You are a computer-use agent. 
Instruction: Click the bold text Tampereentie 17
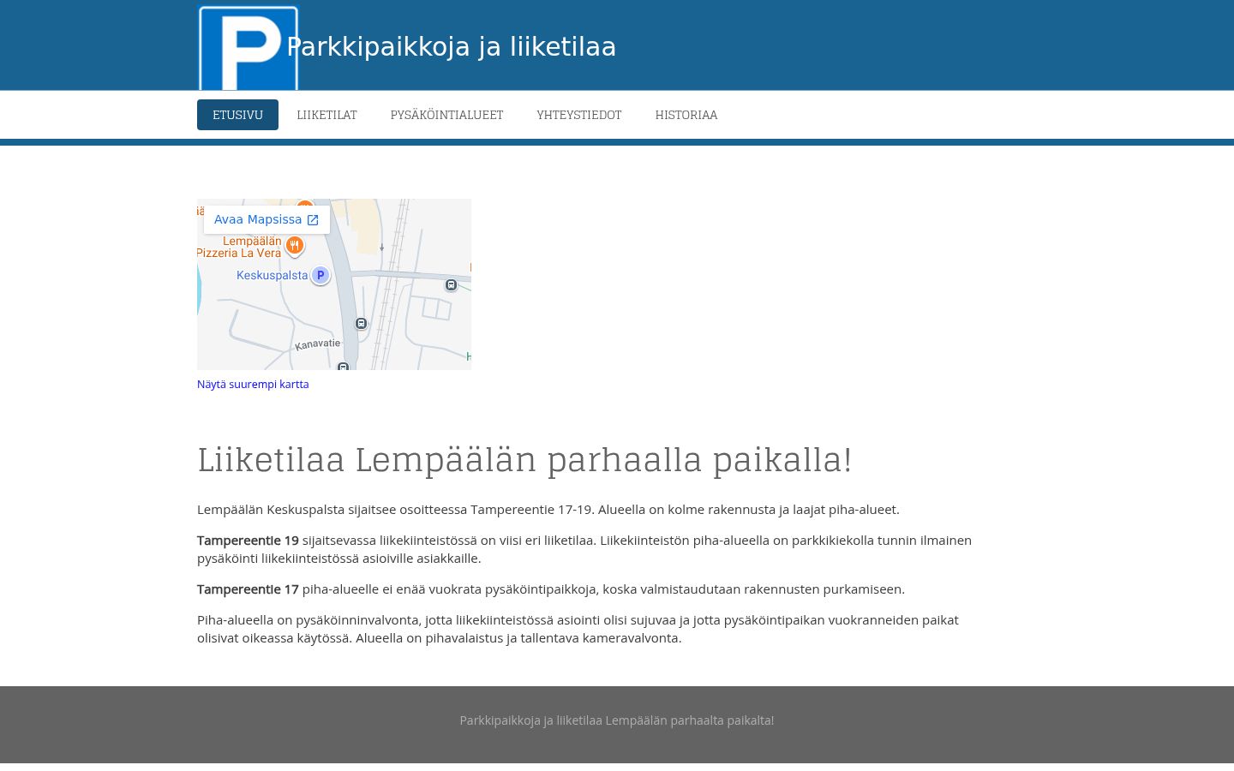248,589
